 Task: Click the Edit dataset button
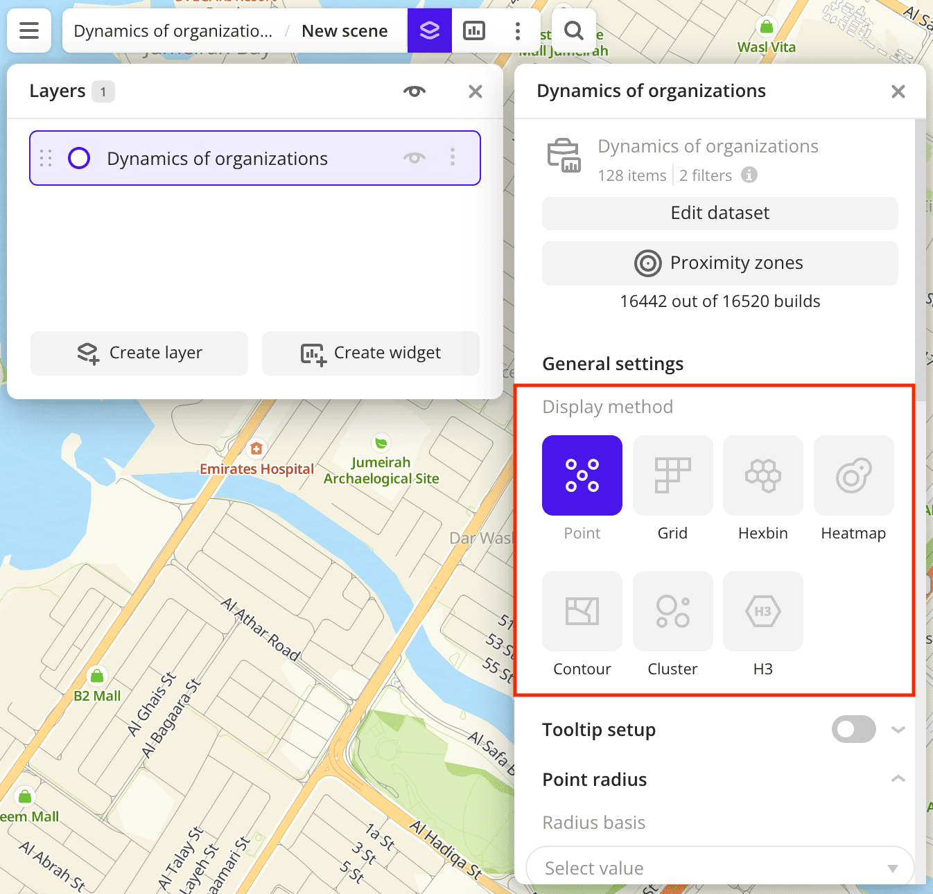(720, 213)
